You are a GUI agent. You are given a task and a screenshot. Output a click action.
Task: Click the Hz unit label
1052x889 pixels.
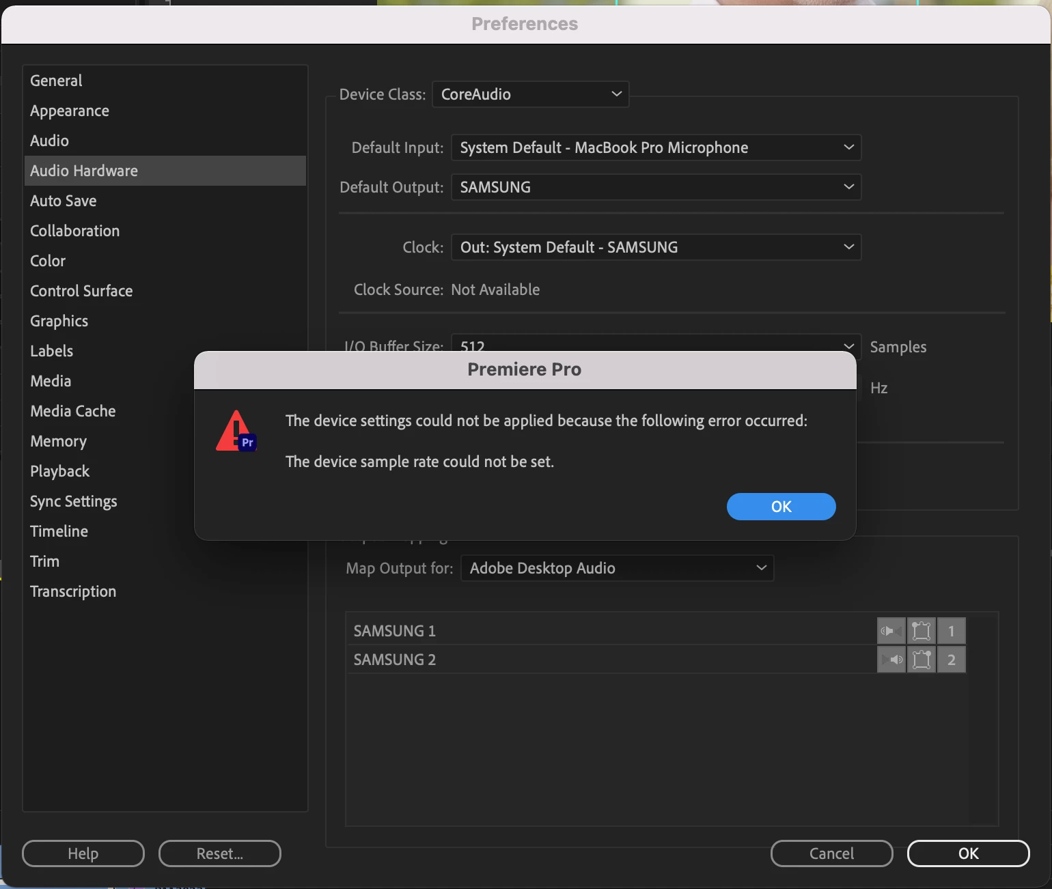click(x=879, y=388)
